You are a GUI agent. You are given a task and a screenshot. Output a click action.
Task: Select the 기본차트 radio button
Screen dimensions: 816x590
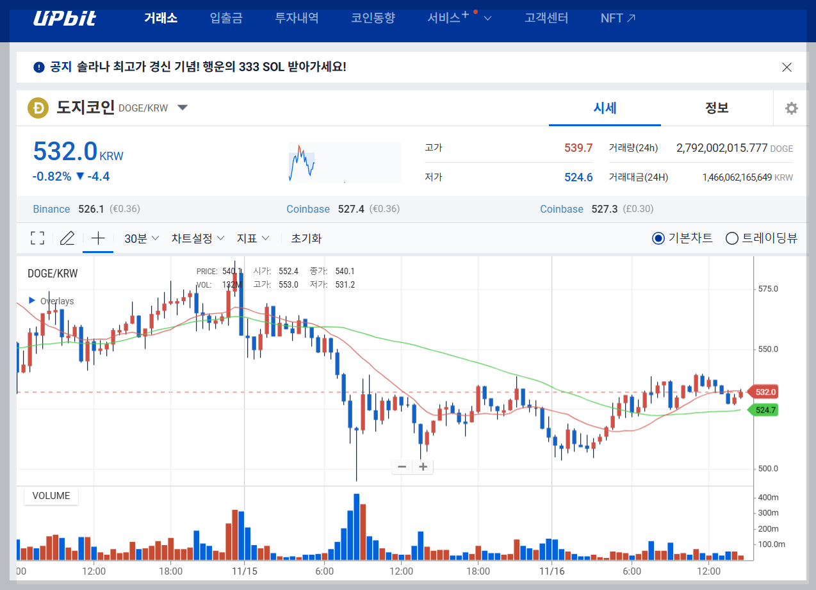(x=658, y=238)
